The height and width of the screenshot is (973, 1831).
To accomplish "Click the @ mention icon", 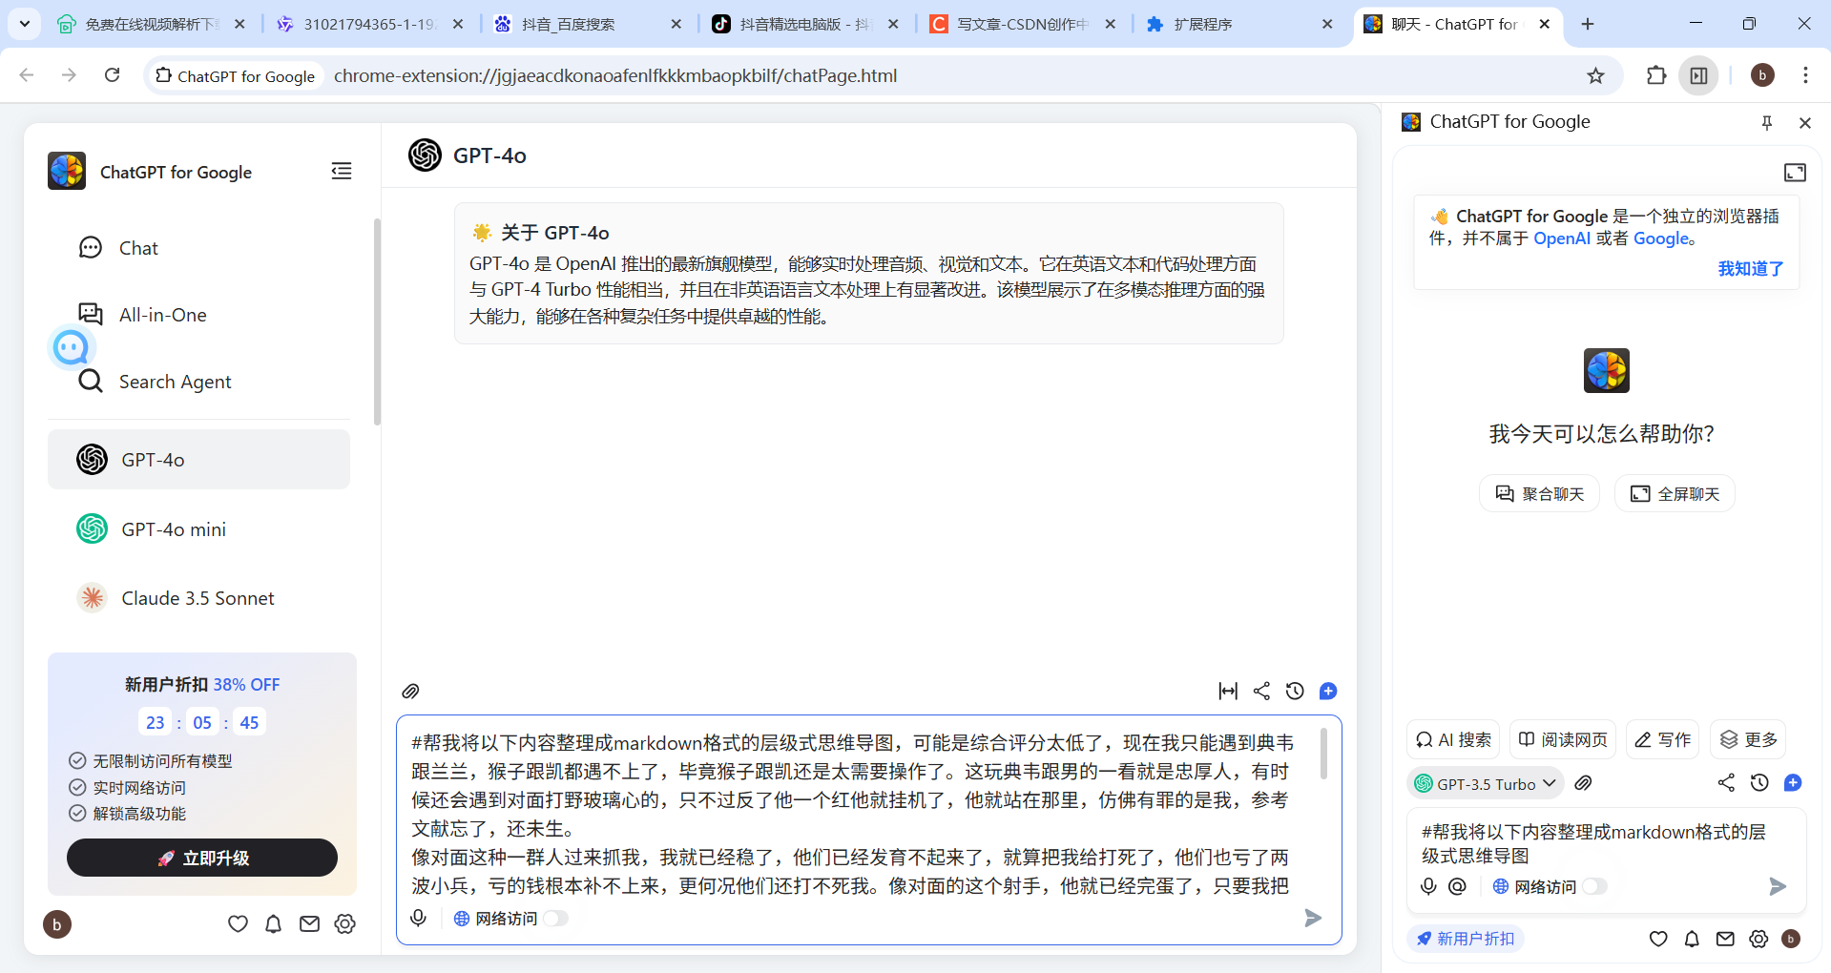I will [x=1457, y=886].
